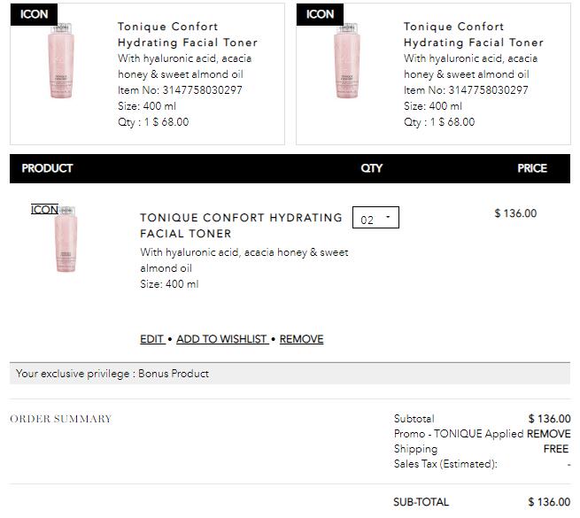This screenshot has height=518, width=580.
Task: Click the PRICE column header
Action: click(532, 168)
